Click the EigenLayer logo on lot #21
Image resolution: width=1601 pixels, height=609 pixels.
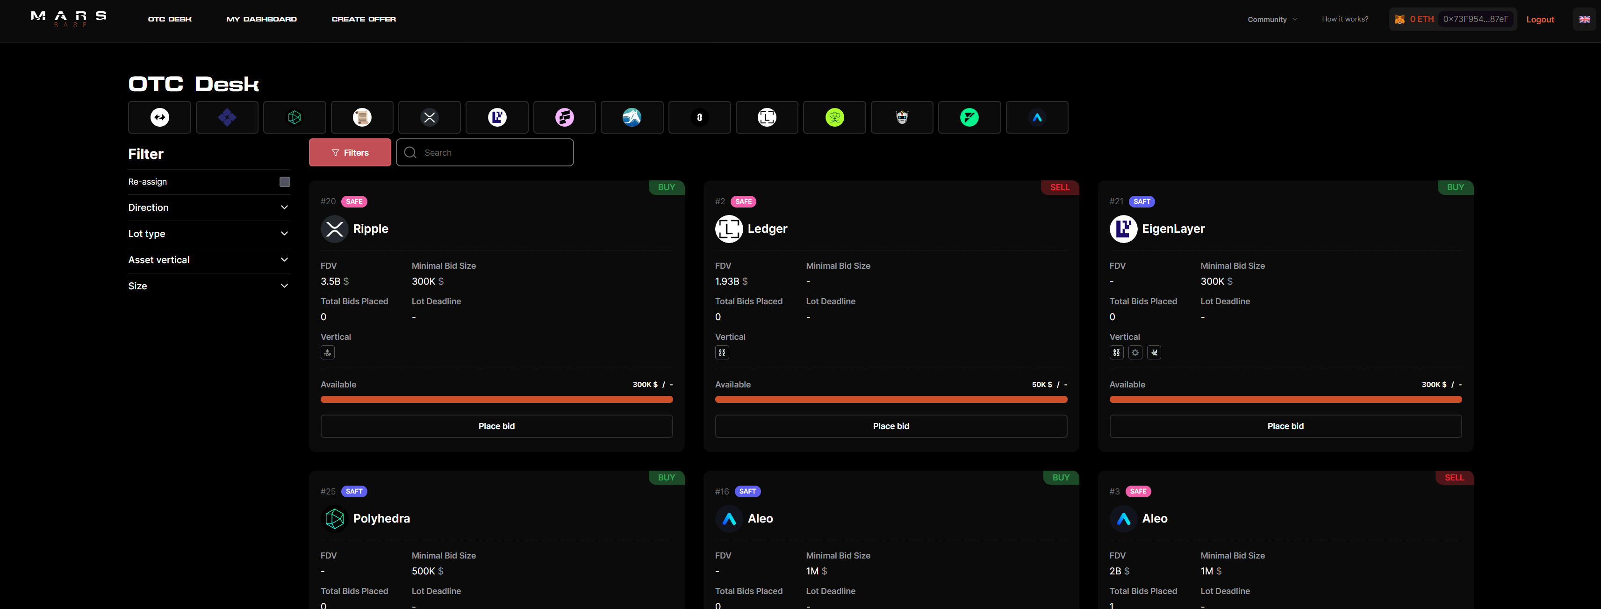(x=1123, y=229)
